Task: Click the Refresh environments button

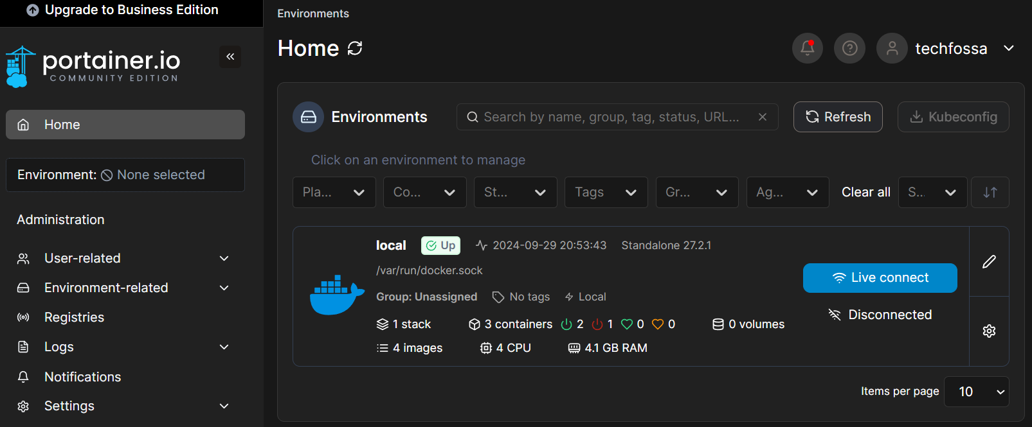Action: pyautogui.click(x=838, y=117)
